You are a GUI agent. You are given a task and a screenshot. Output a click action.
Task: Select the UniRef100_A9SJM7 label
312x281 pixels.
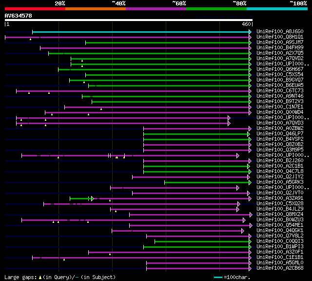click(280, 43)
